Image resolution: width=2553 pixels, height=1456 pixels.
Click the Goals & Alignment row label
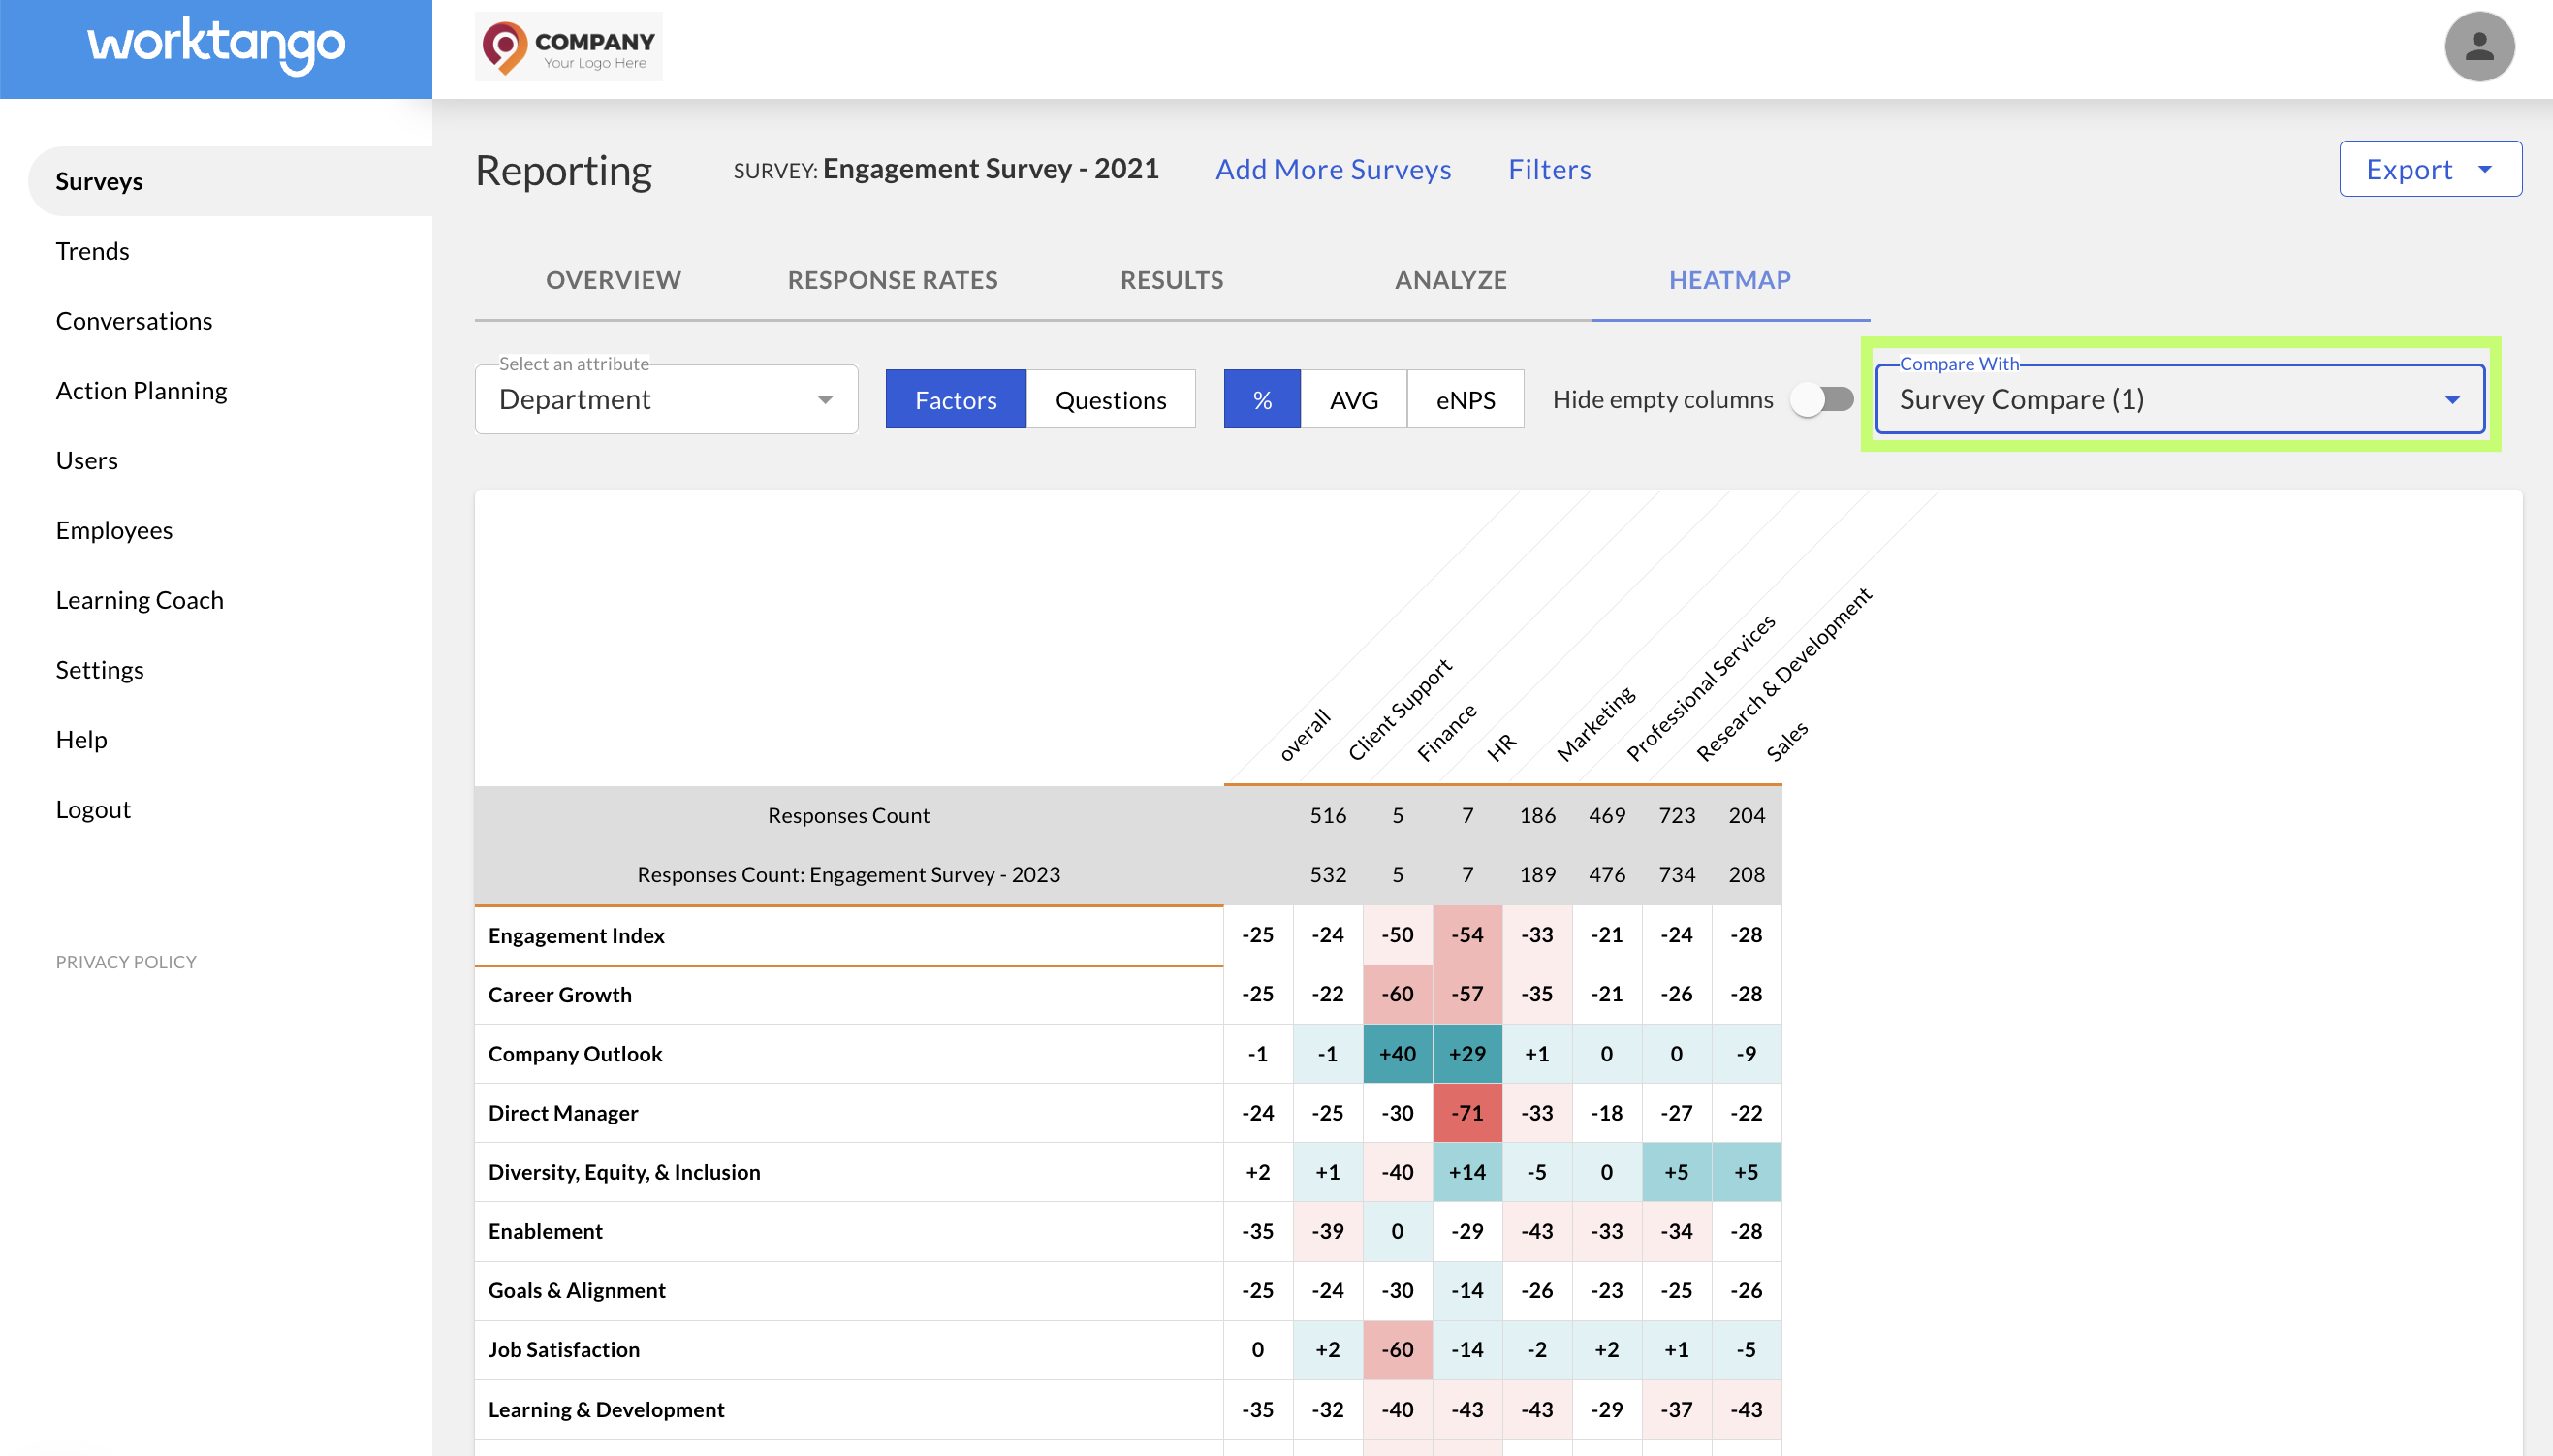(x=578, y=1290)
